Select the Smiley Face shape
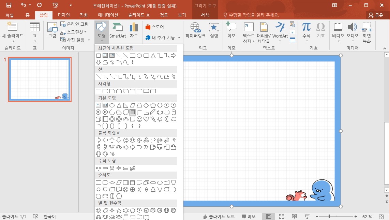The width and height of the screenshot is (390, 220). pyautogui.click(x=139, y=119)
